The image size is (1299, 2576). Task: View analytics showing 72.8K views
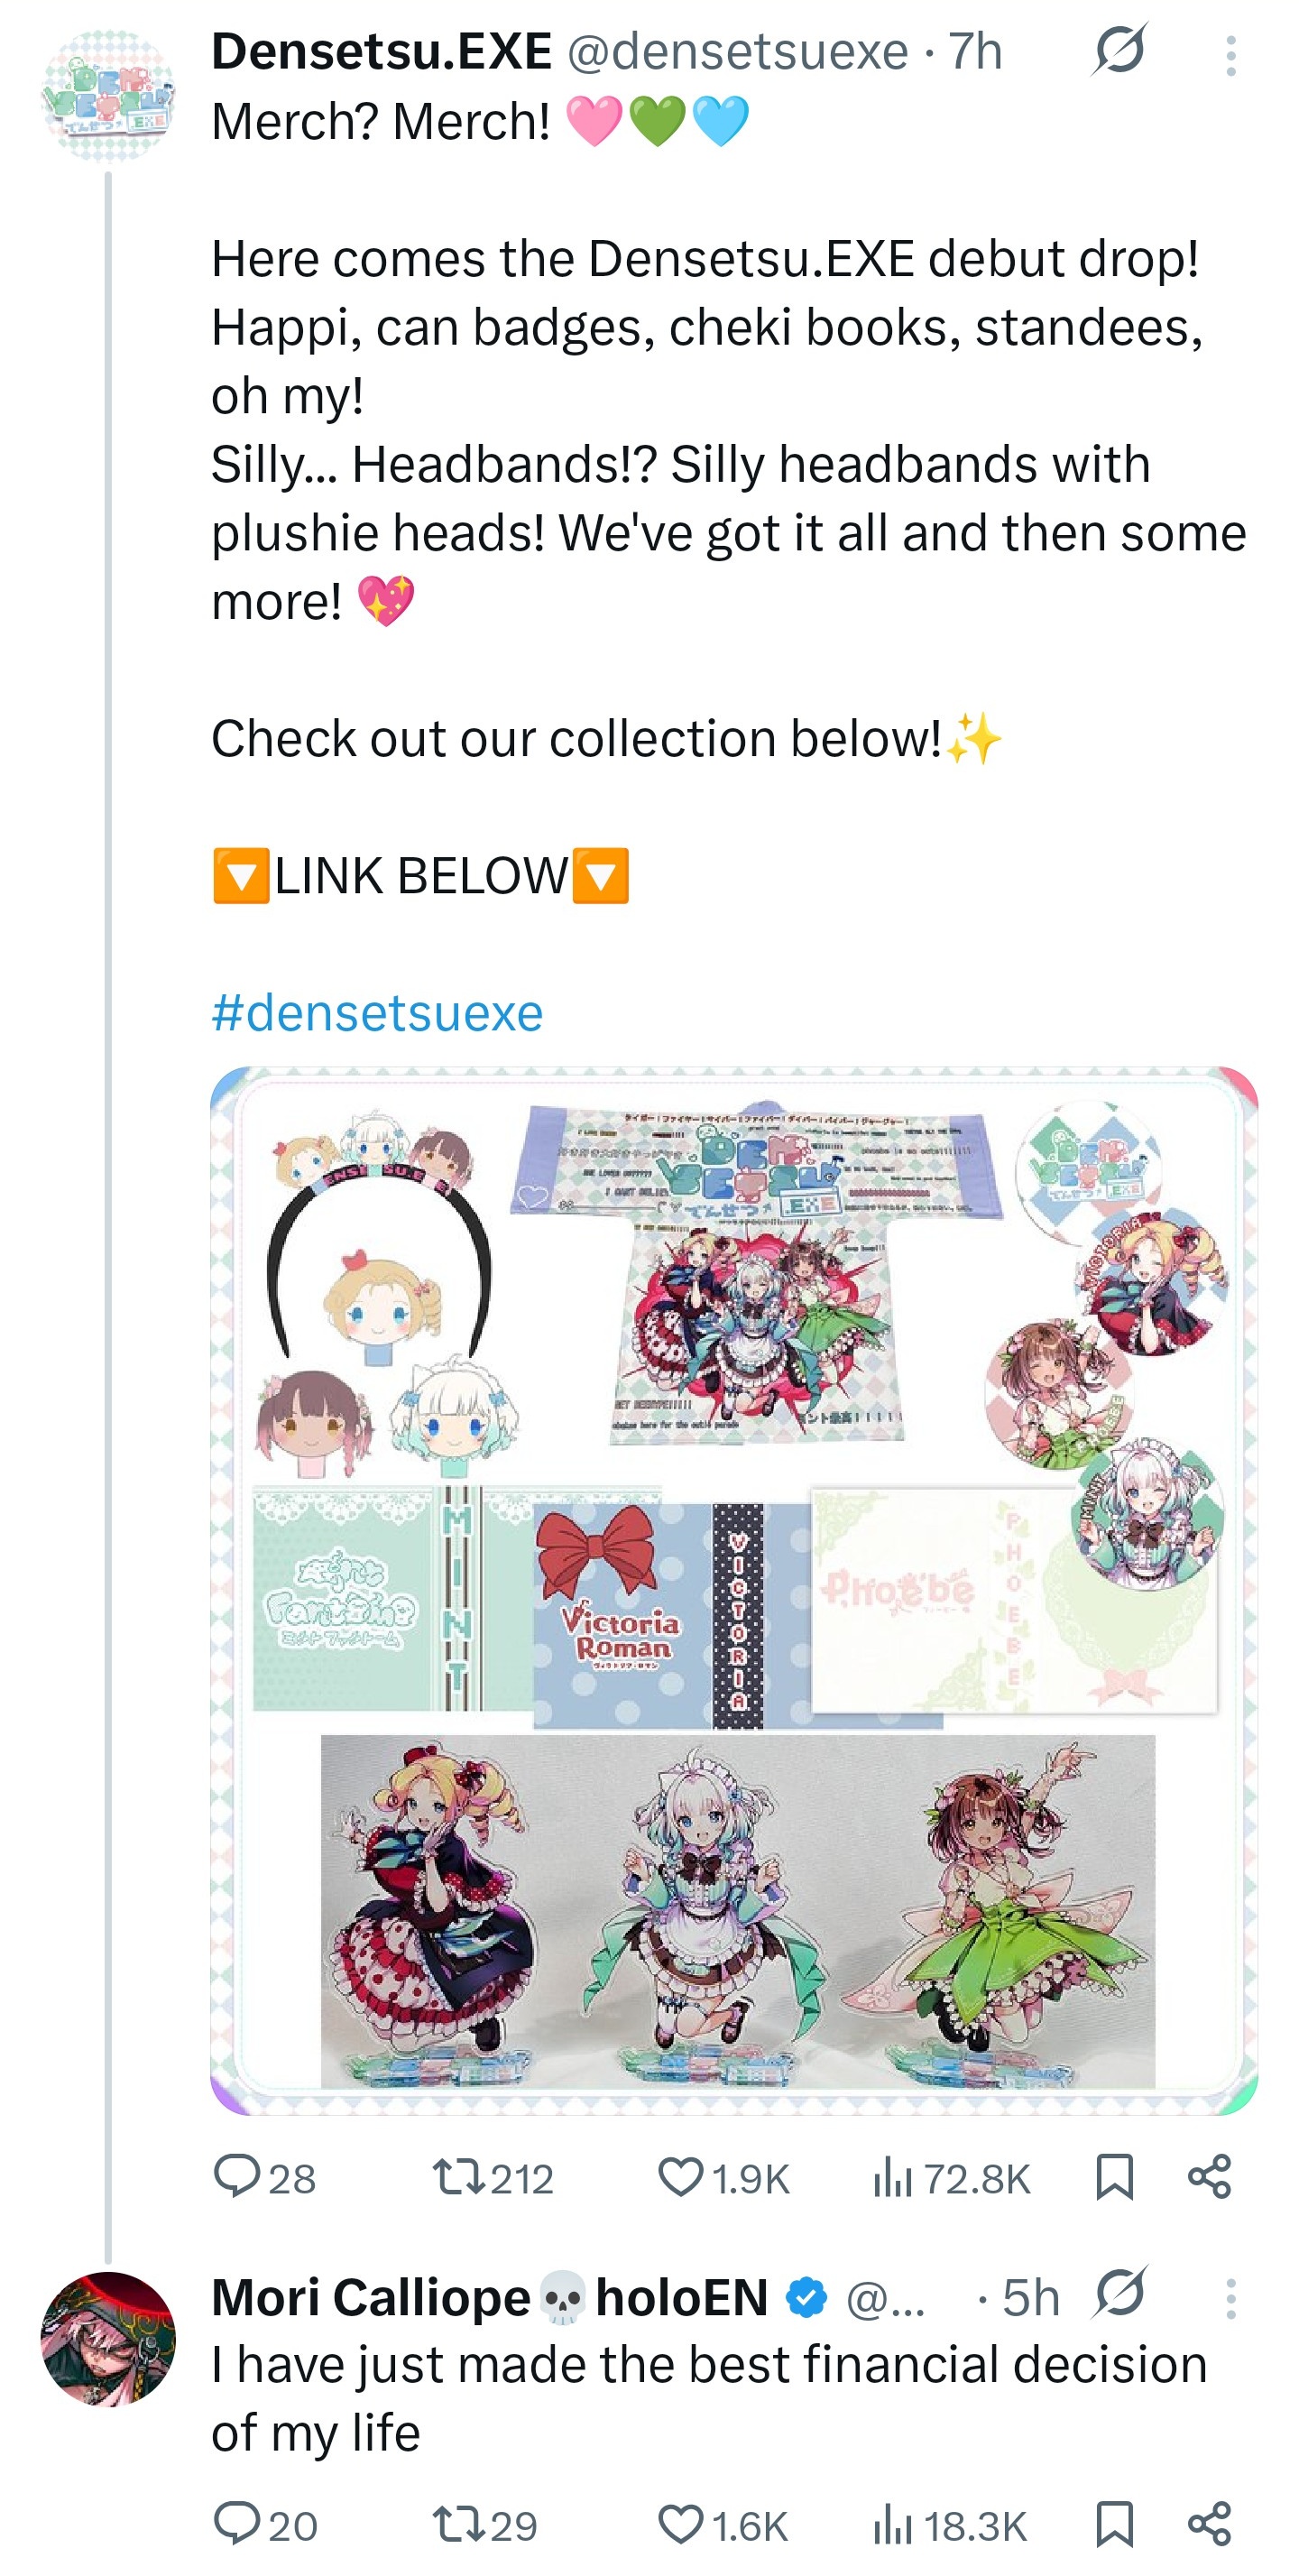point(951,2177)
